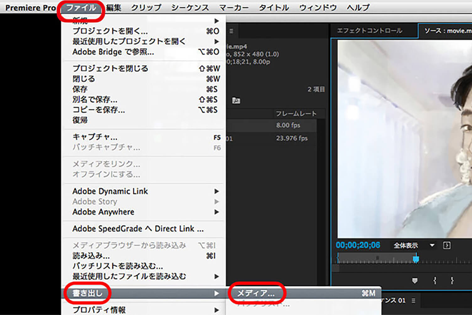Image resolution: width=472 pixels, height=315 pixels.
Task: Open the 書き出し submenu
Action: click(143, 293)
